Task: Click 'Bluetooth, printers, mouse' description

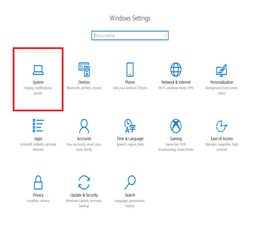Action: coord(84,88)
